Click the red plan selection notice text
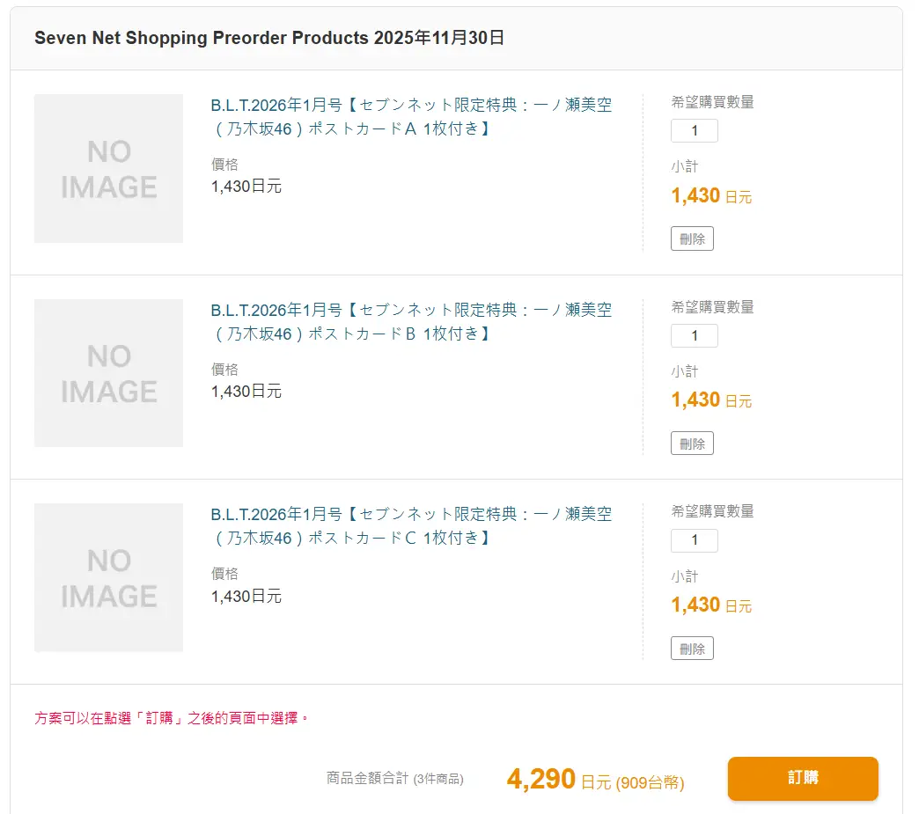The image size is (919, 814). pyautogui.click(x=172, y=718)
